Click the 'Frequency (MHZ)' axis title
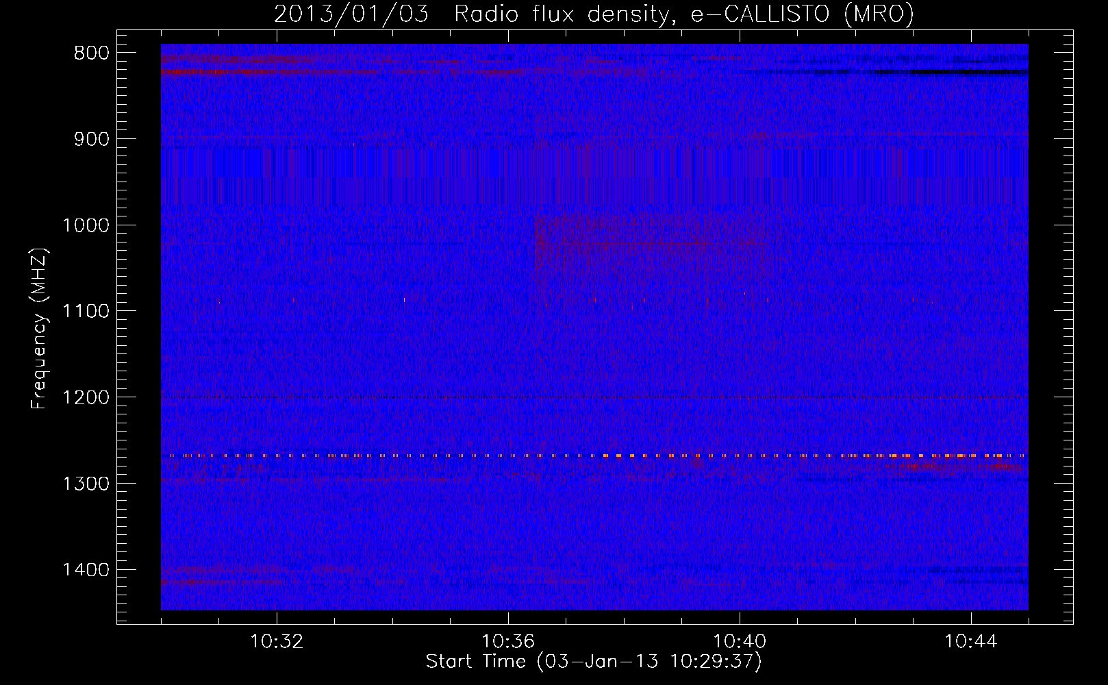Viewport: 1108px width, 685px height. 40,328
